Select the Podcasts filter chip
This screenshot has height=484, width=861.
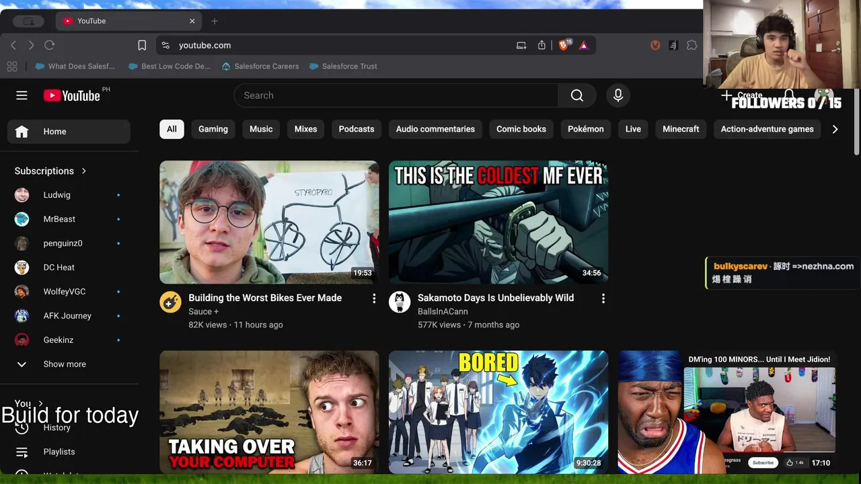(x=357, y=129)
